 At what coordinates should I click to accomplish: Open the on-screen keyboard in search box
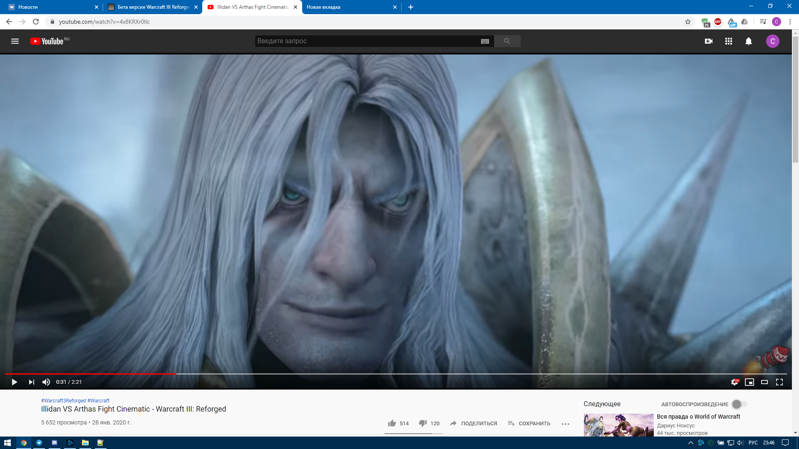tap(485, 41)
